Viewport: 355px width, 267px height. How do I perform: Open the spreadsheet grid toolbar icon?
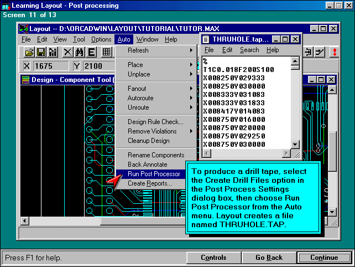click(106, 52)
